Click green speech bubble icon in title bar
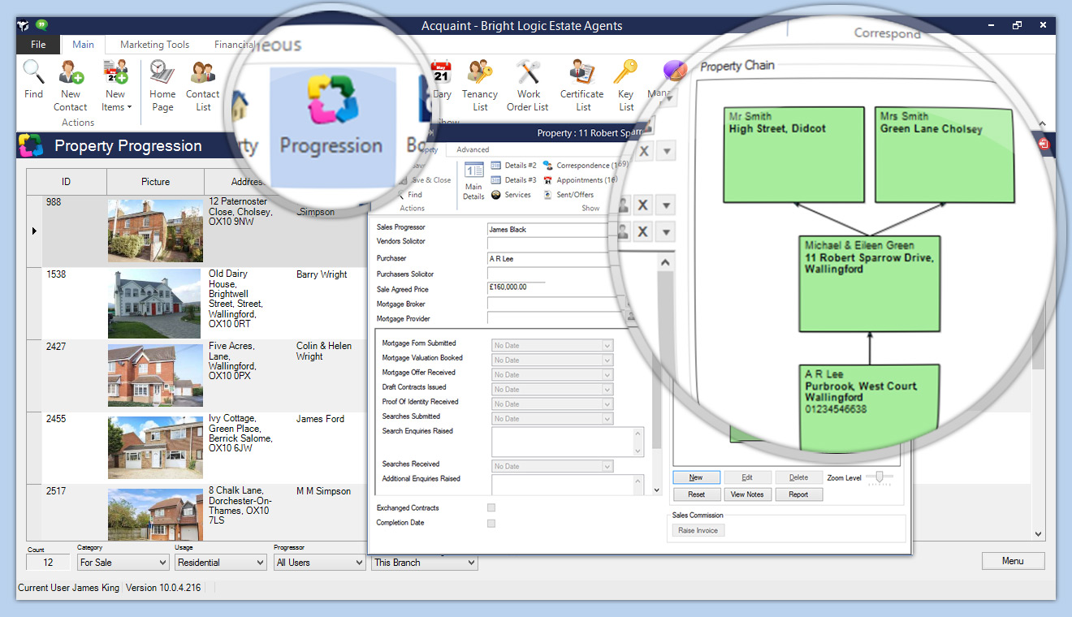The height and width of the screenshot is (617, 1072). [x=42, y=25]
